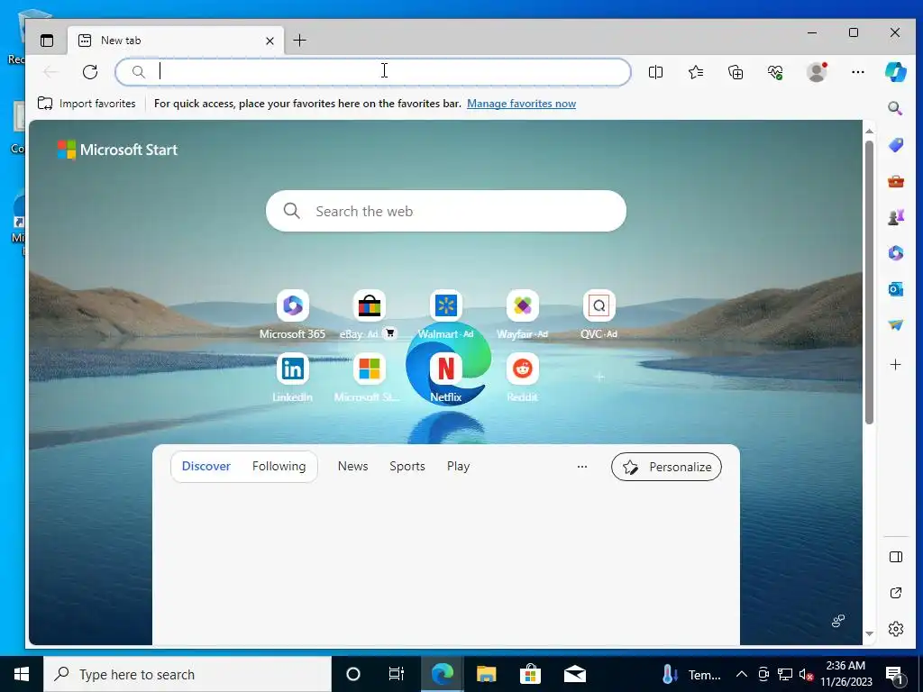The height and width of the screenshot is (692, 923).
Task: Close the New tab tab
Action: pyautogui.click(x=270, y=41)
